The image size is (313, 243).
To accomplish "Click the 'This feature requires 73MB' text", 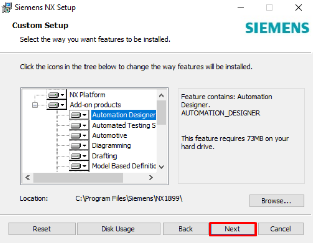I will [x=235, y=143].
